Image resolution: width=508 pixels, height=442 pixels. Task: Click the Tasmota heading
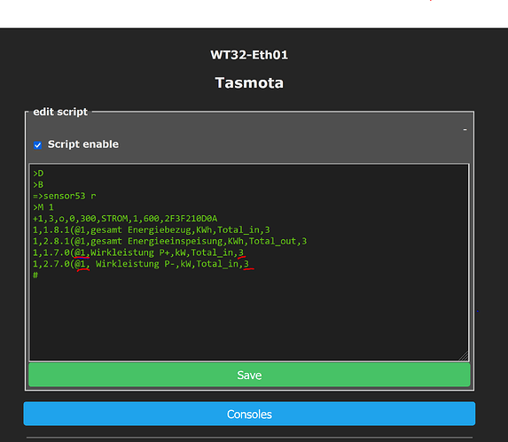tap(249, 83)
